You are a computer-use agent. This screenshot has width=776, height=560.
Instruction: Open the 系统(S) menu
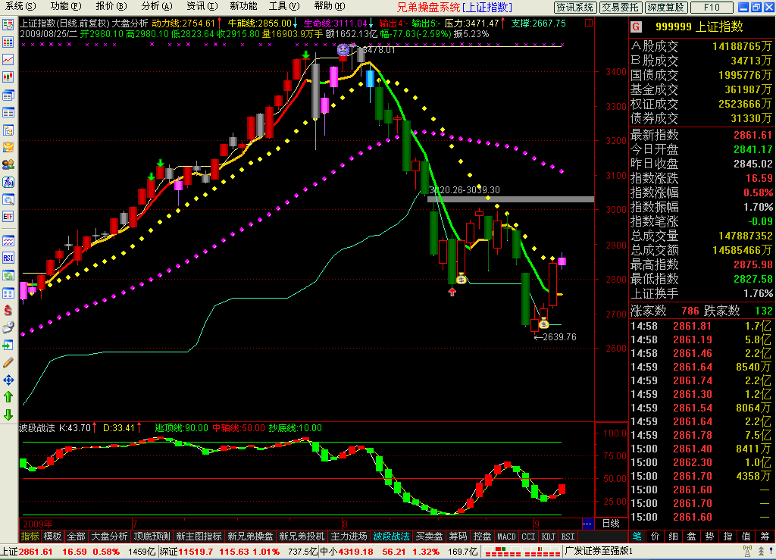tap(20, 6)
